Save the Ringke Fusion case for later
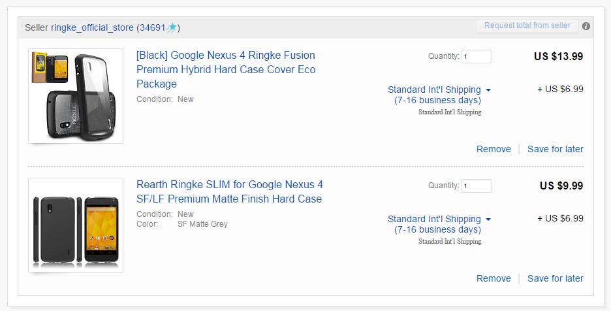 click(556, 149)
